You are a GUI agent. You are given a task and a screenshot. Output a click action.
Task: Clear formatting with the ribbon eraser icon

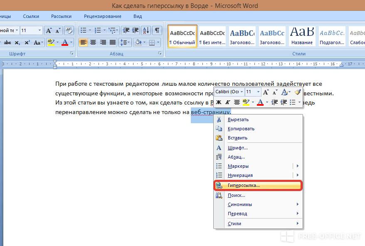click(x=69, y=30)
